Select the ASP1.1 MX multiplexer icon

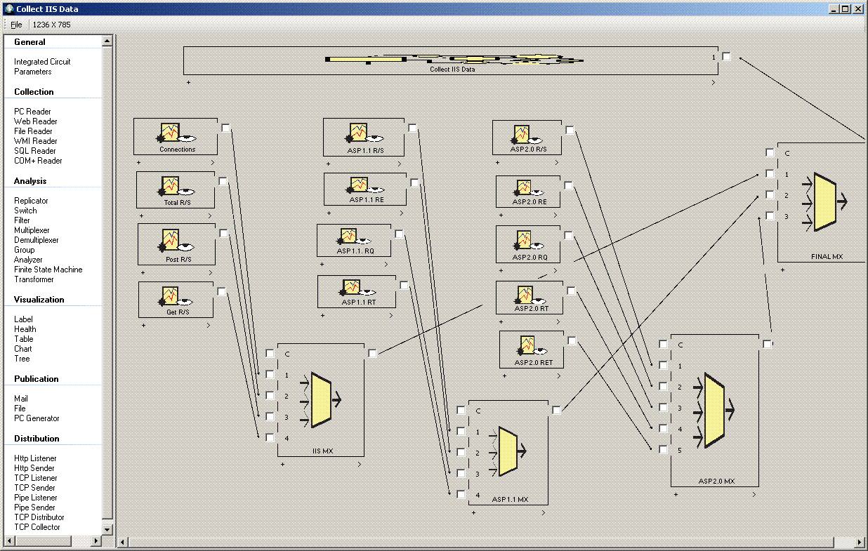(x=508, y=451)
